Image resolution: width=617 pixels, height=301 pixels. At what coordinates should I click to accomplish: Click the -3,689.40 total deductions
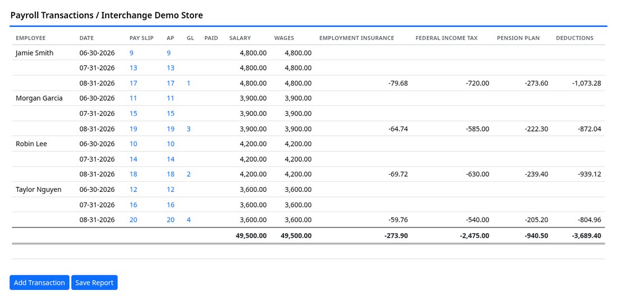coord(586,236)
